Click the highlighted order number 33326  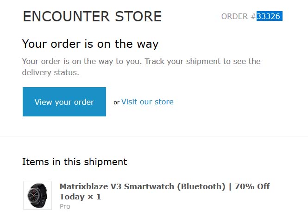[269, 17]
